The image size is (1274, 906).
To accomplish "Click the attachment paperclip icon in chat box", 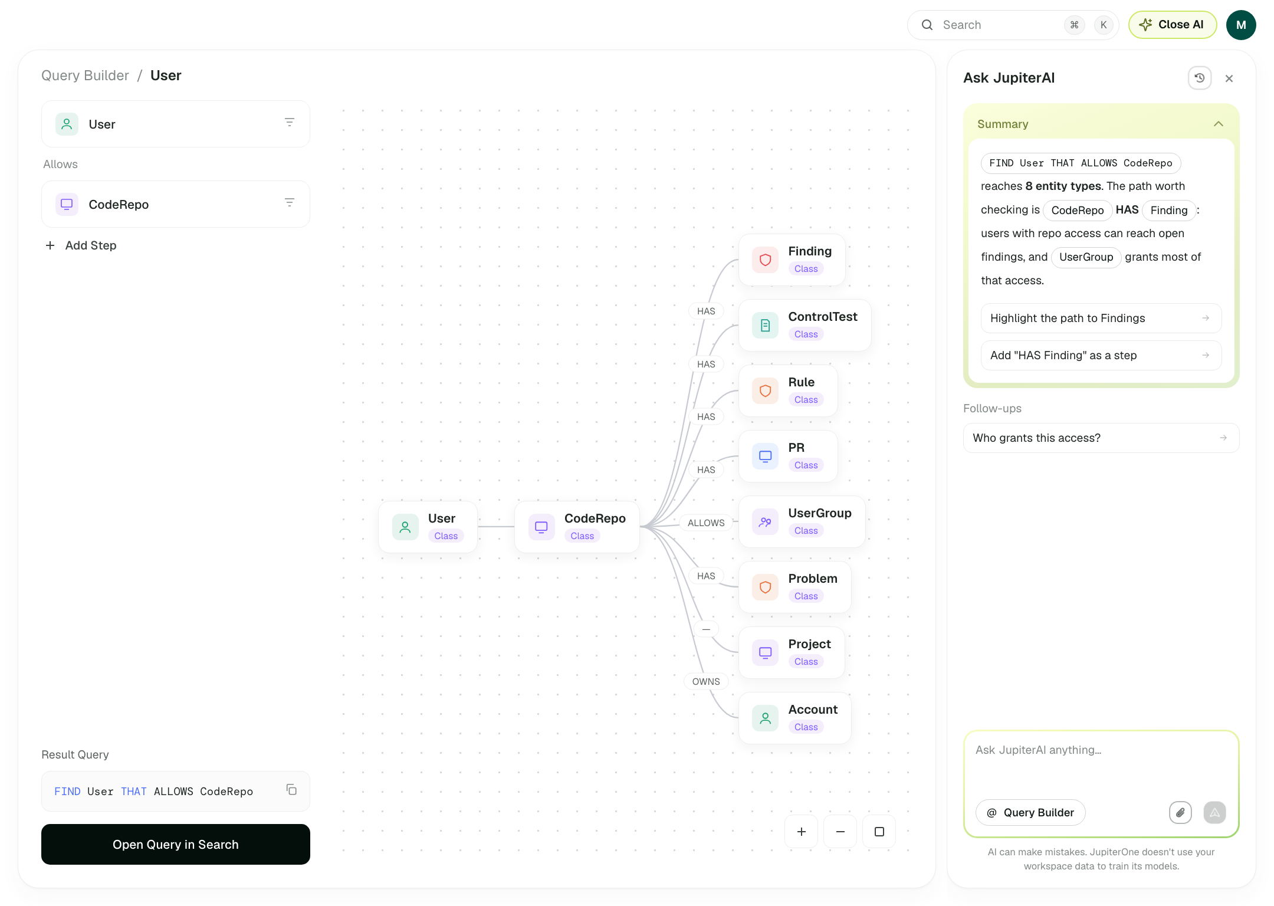I will coord(1180,813).
